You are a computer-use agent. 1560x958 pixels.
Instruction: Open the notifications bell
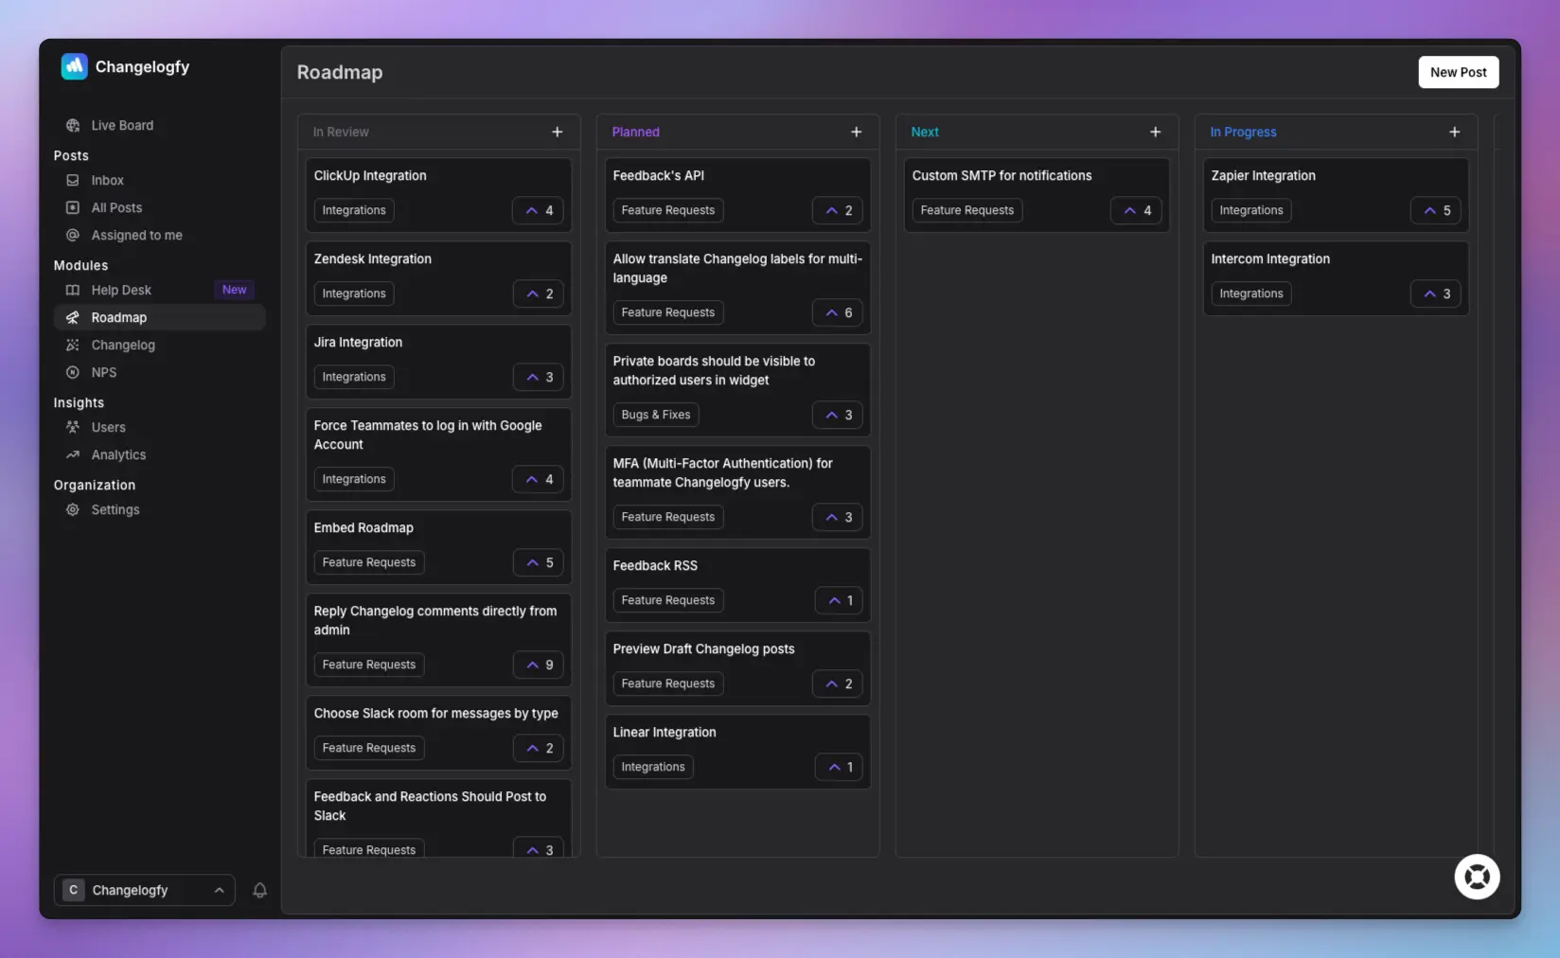pos(259,890)
